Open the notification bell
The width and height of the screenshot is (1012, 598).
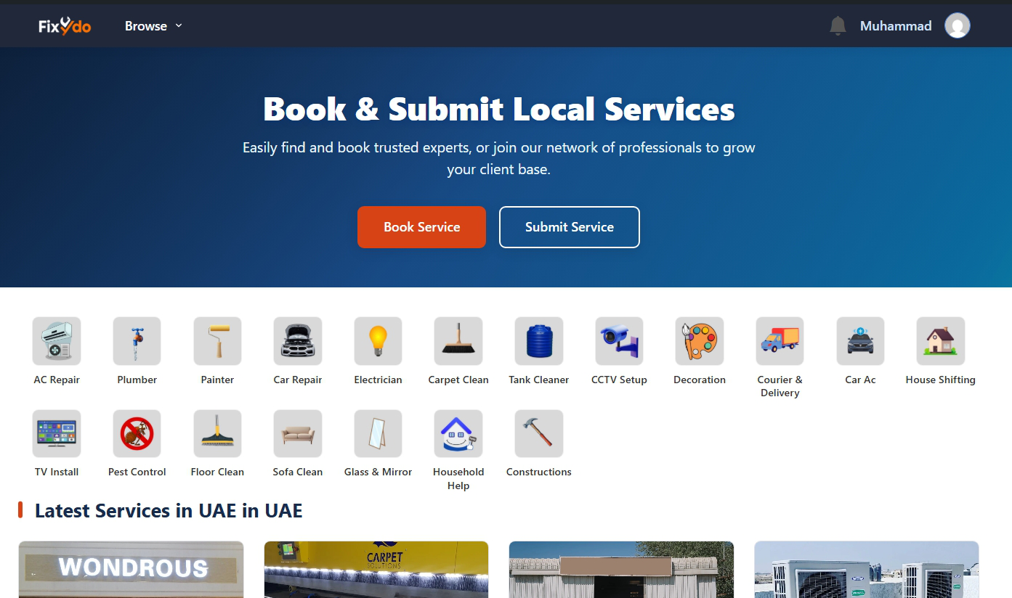(x=837, y=25)
